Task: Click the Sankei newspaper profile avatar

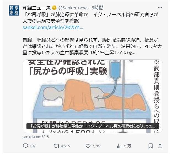Action: click(x=14, y=10)
